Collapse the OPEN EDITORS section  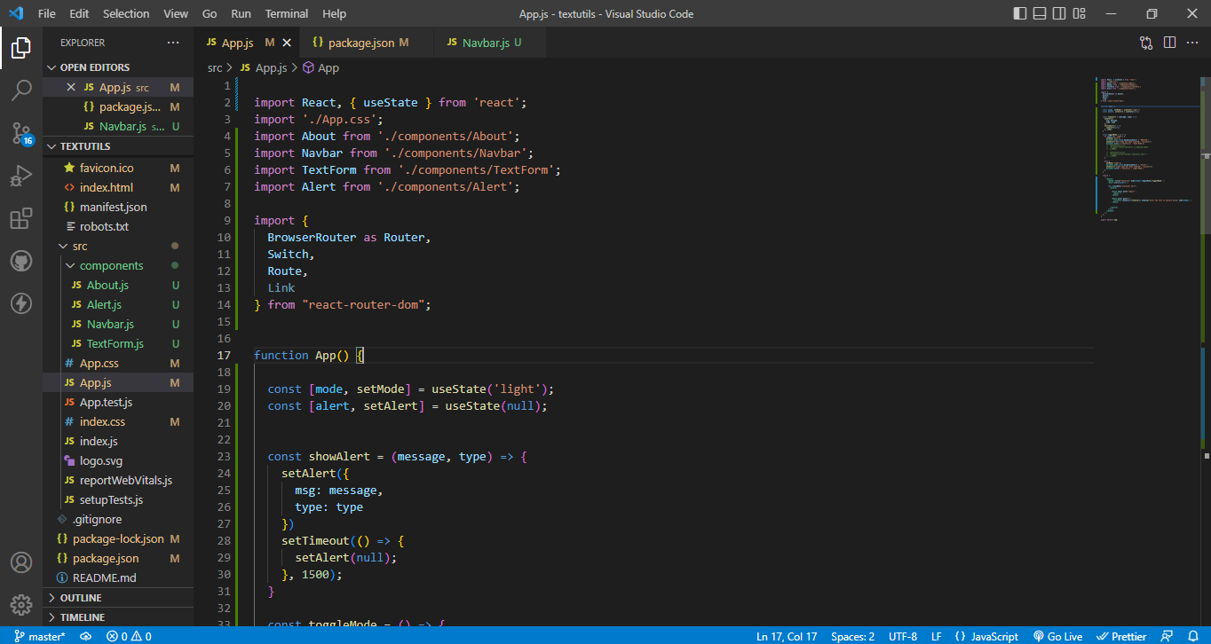coord(118,67)
